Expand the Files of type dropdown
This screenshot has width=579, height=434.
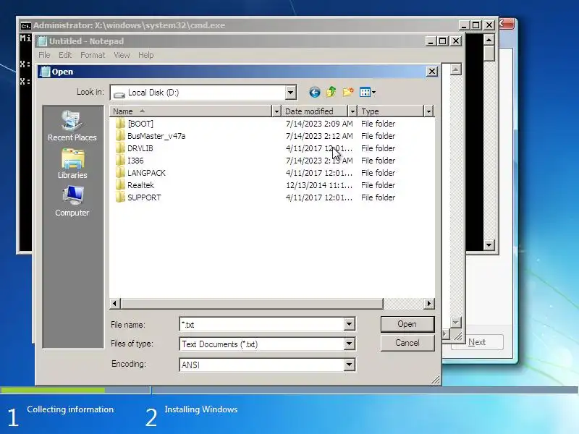[x=349, y=344]
